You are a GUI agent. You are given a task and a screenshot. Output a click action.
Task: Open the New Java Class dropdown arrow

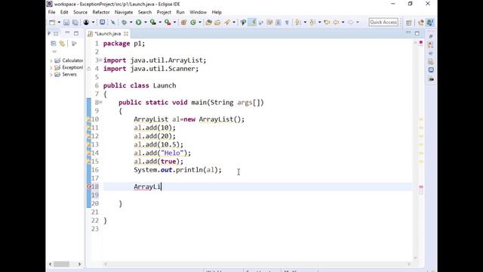200,22
